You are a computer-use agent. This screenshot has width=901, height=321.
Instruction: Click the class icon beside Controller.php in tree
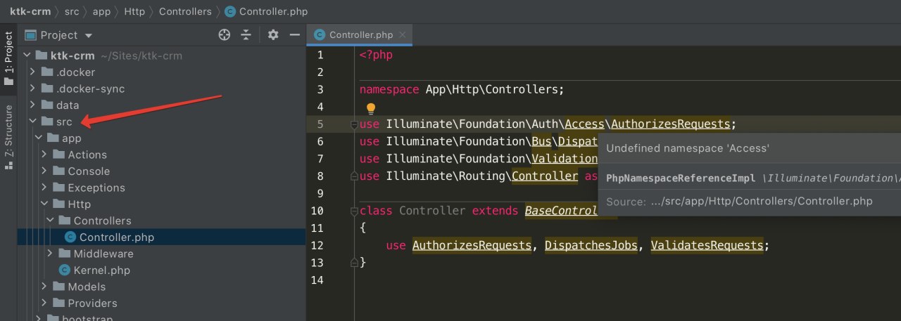[x=70, y=237]
